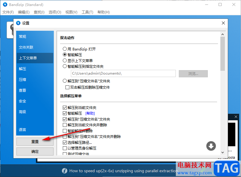This screenshot has width=241, height=177.
Task: Click the 确定 button
Action: 35,152
